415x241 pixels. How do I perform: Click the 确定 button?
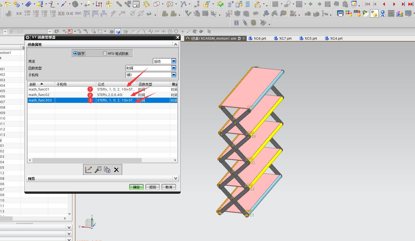click(136, 187)
